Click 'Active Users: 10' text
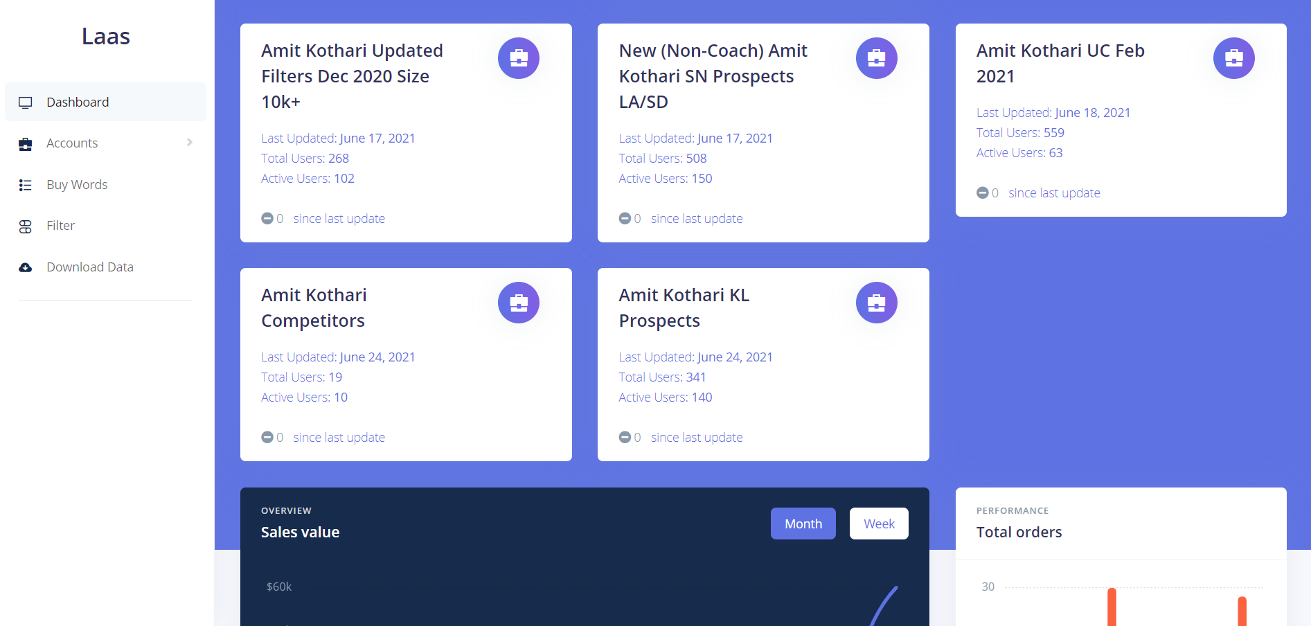 point(304,397)
